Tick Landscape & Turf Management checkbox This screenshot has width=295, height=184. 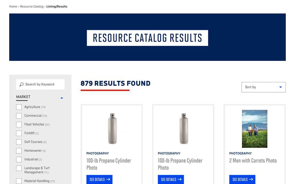[x=19, y=168]
